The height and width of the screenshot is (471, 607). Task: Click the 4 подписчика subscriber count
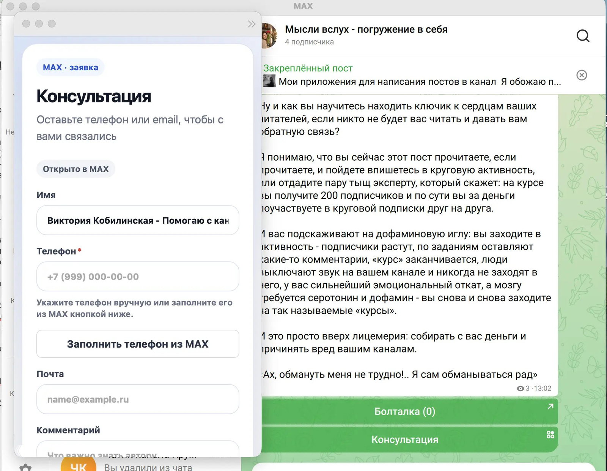click(309, 42)
